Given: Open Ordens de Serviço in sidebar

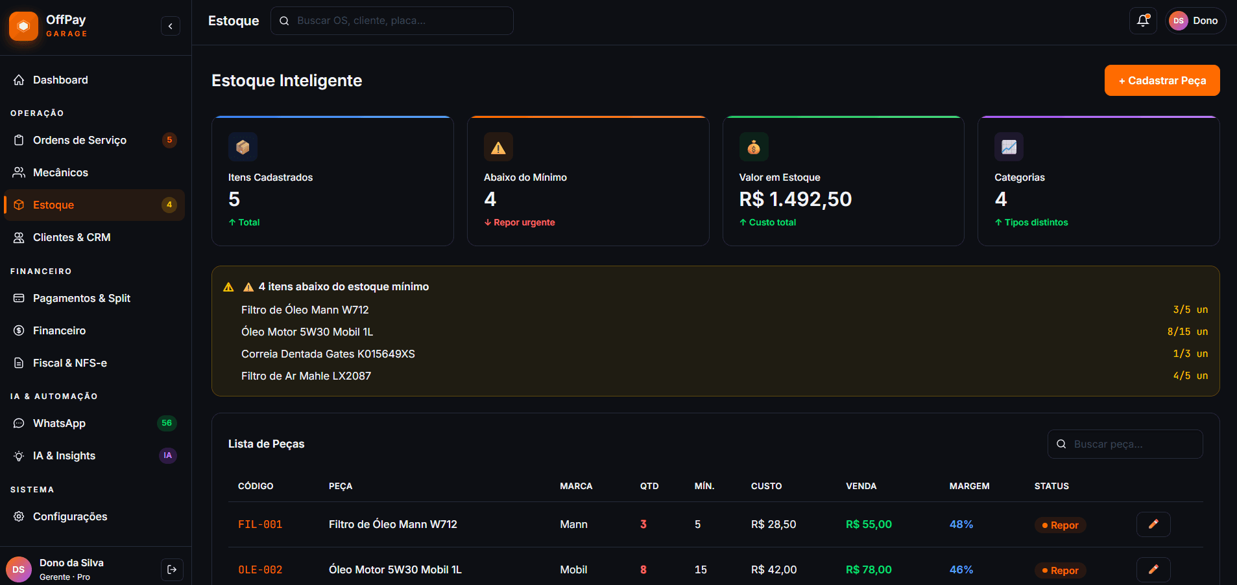Looking at the screenshot, I should click(80, 140).
